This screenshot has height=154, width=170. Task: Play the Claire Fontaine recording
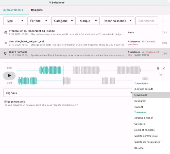(10, 76)
